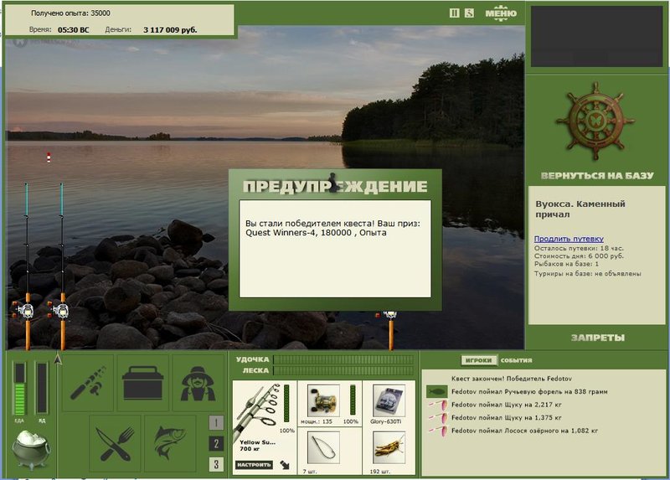Click Стоимость дня: 6 000 руб. text
The height and width of the screenshot is (480, 670).
click(x=579, y=256)
